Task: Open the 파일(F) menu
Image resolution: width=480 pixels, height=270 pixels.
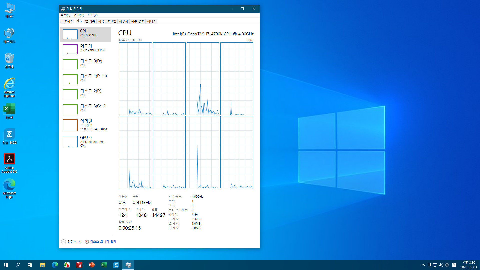Action: coord(66,15)
